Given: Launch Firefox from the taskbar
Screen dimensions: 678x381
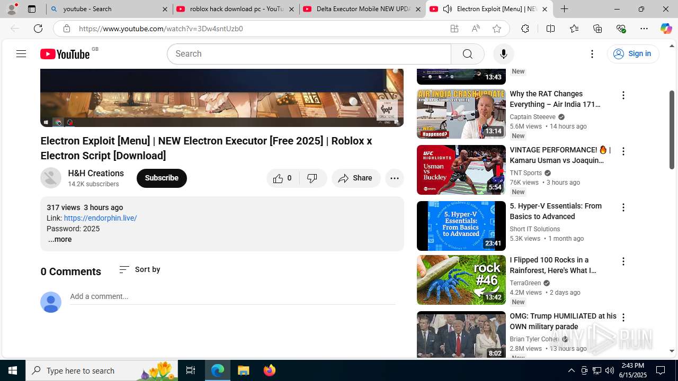Looking at the screenshot, I should point(269,370).
